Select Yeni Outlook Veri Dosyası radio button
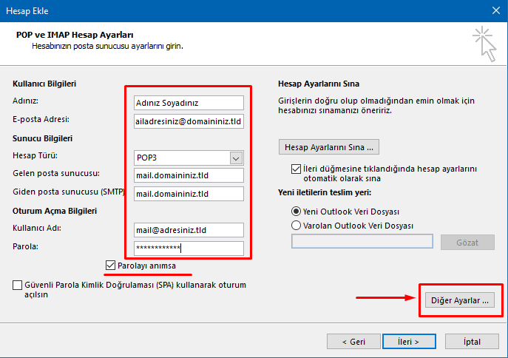This screenshot has height=358, width=508. (x=296, y=212)
